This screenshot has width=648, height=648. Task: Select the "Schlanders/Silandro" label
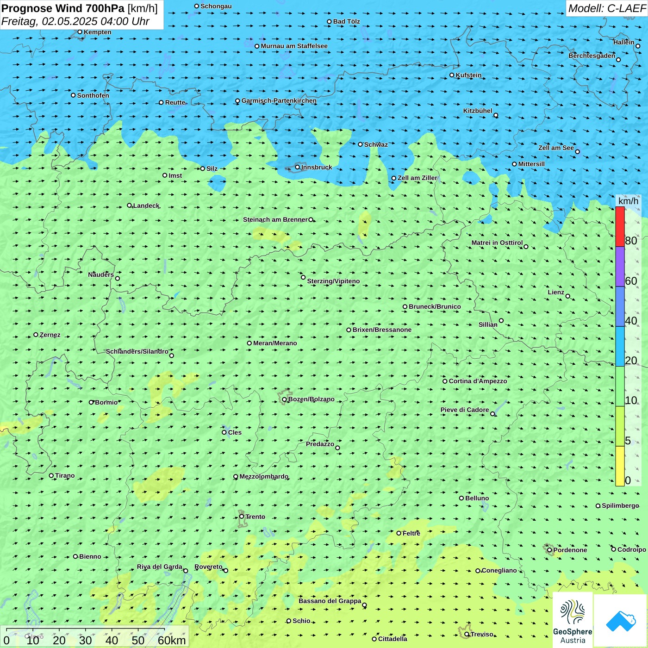[x=137, y=351]
